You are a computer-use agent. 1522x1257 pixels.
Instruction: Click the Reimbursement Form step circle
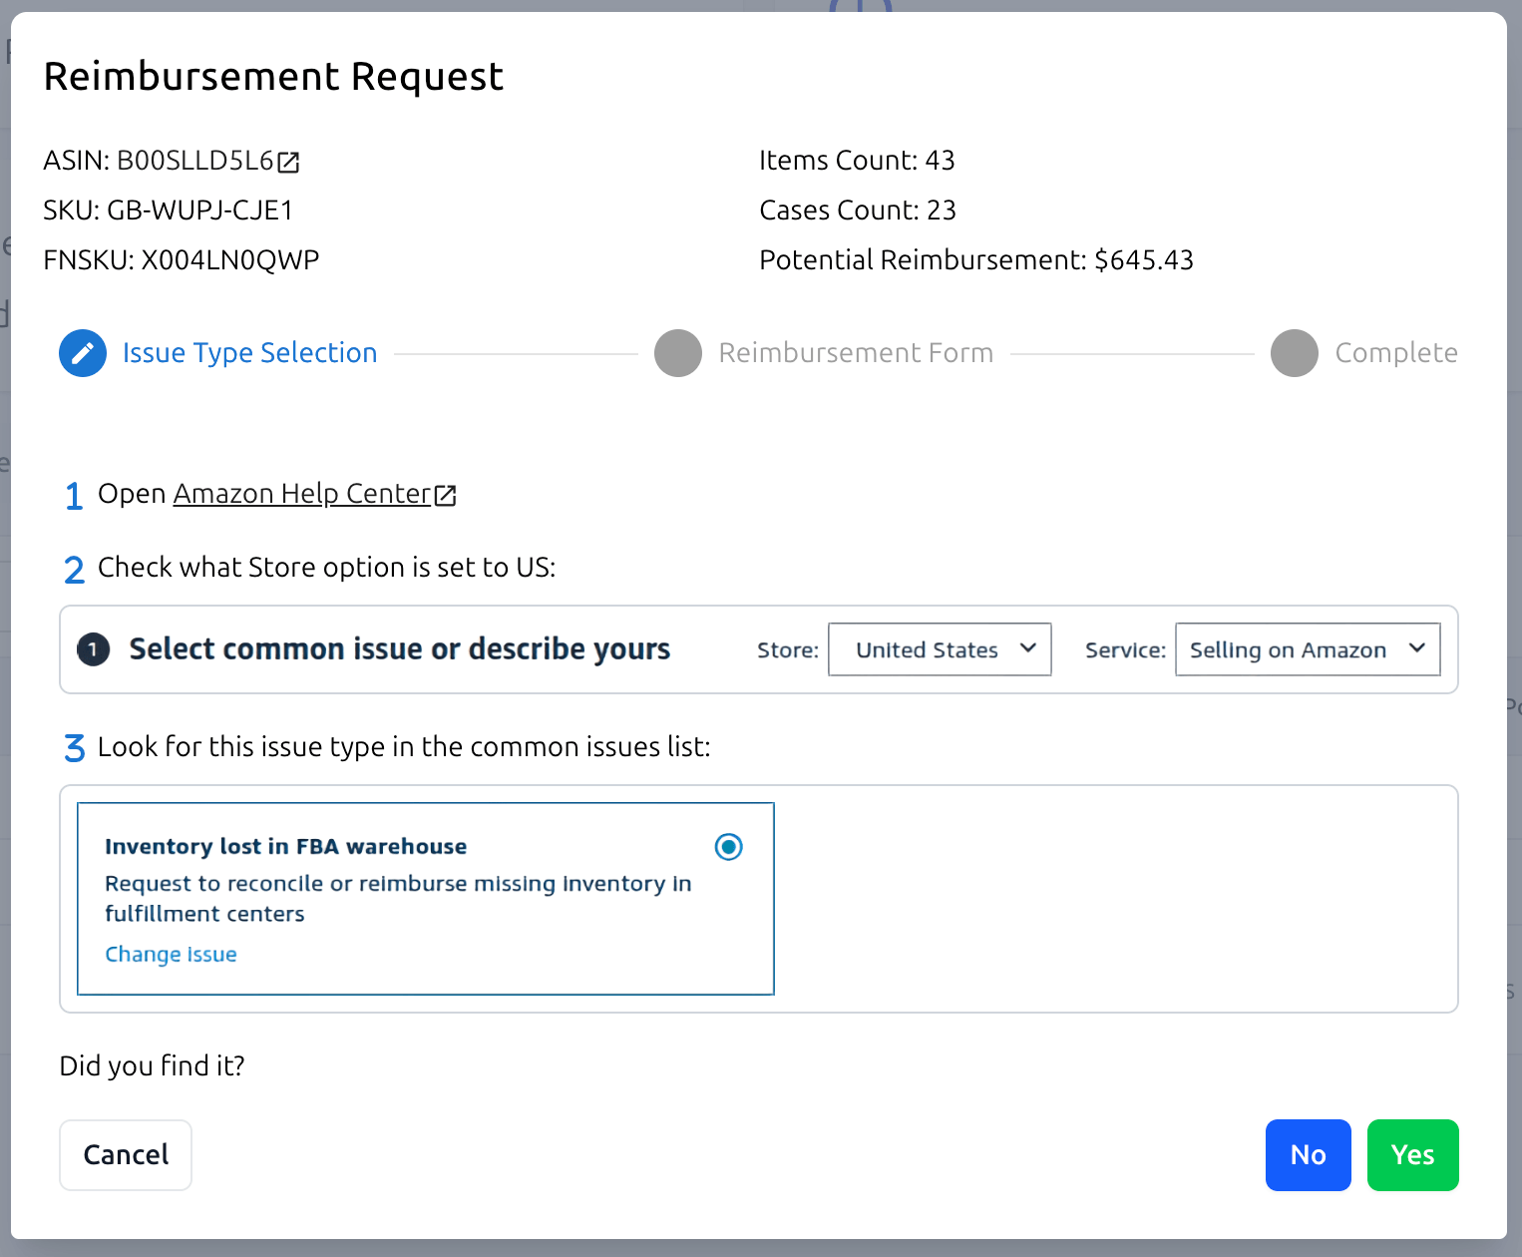pyautogui.click(x=678, y=353)
